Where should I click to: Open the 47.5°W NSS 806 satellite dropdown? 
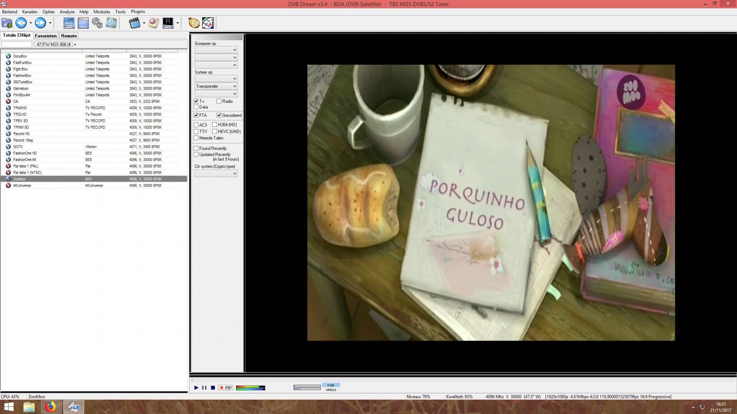pyautogui.click(x=75, y=44)
